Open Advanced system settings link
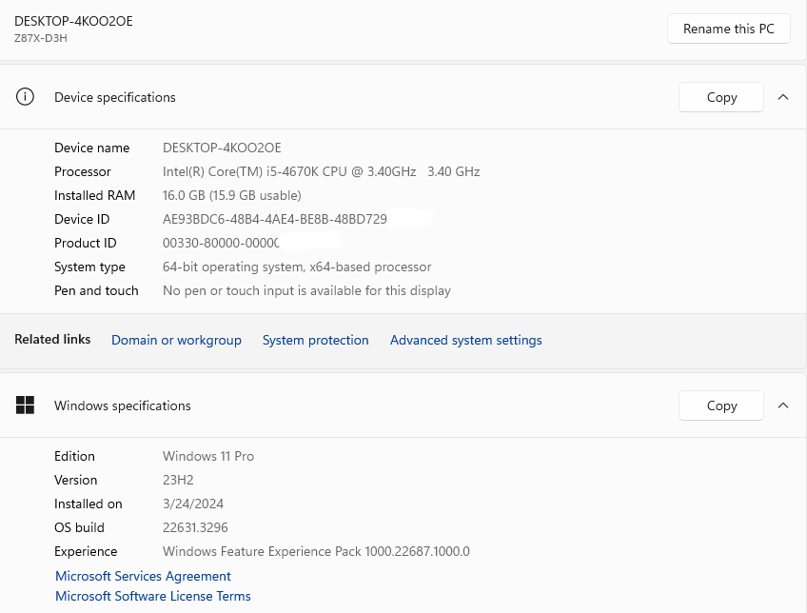Screen dimensions: 807x613 (465, 340)
